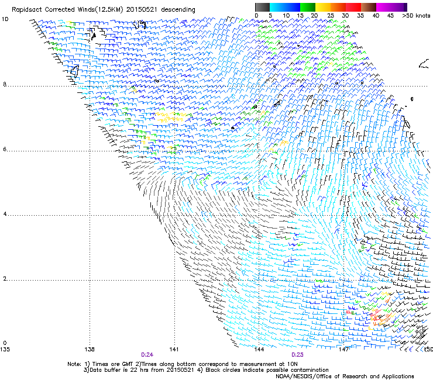Viewport: 433px width, 380px height.
Task: Click the orange 25-30 knots legend swatch
Action: [x=338, y=7]
